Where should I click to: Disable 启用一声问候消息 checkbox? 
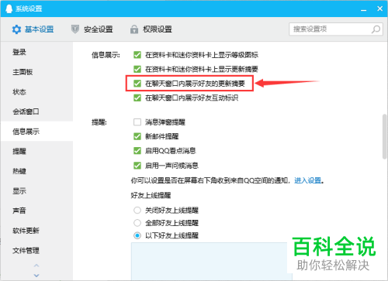click(x=137, y=166)
